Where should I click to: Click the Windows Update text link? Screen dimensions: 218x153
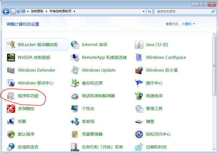coord(99,70)
